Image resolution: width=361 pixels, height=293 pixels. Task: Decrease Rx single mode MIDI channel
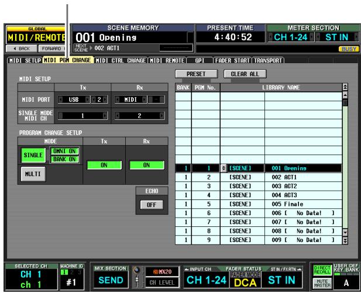tap(118, 116)
